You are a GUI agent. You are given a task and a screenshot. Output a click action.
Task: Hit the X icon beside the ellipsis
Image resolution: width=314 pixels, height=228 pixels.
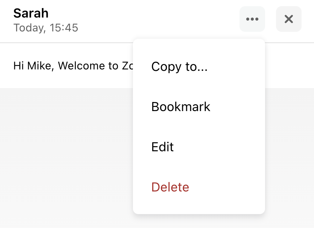pos(288,19)
